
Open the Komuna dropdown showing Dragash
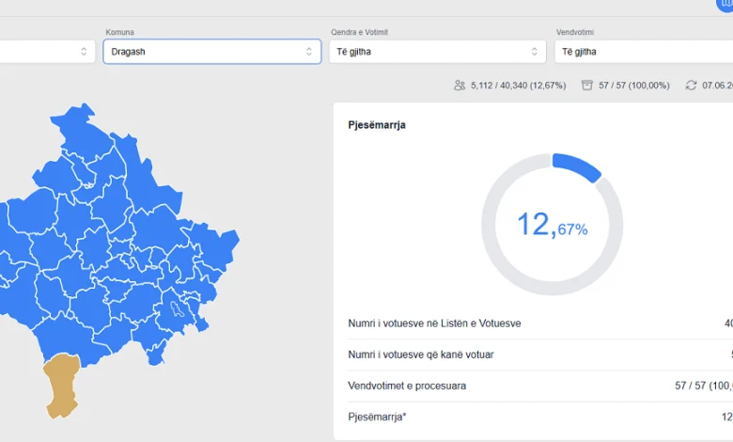point(211,52)
